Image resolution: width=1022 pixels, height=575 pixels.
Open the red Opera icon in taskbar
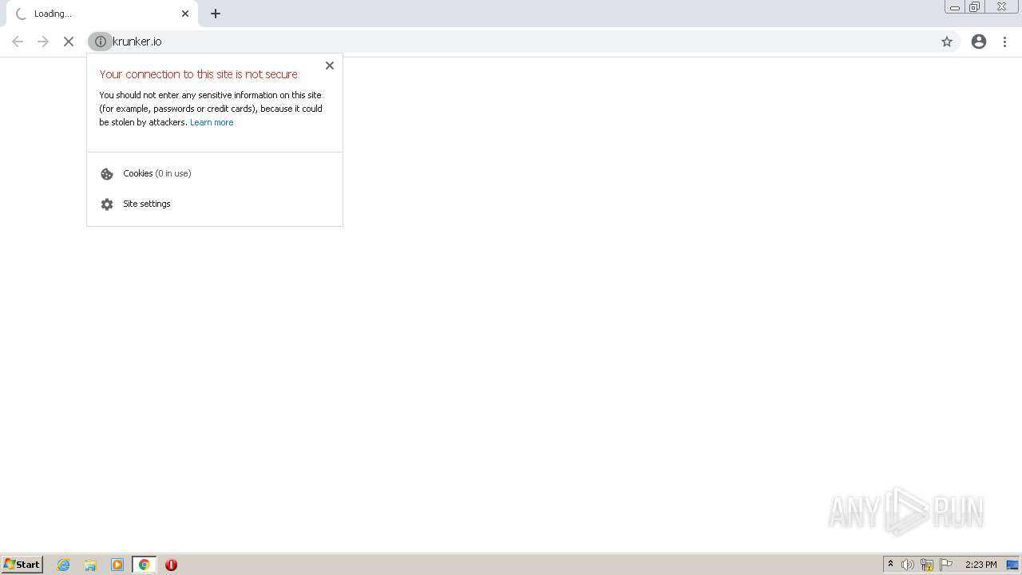pyautogui.click(x=171, y=565)
